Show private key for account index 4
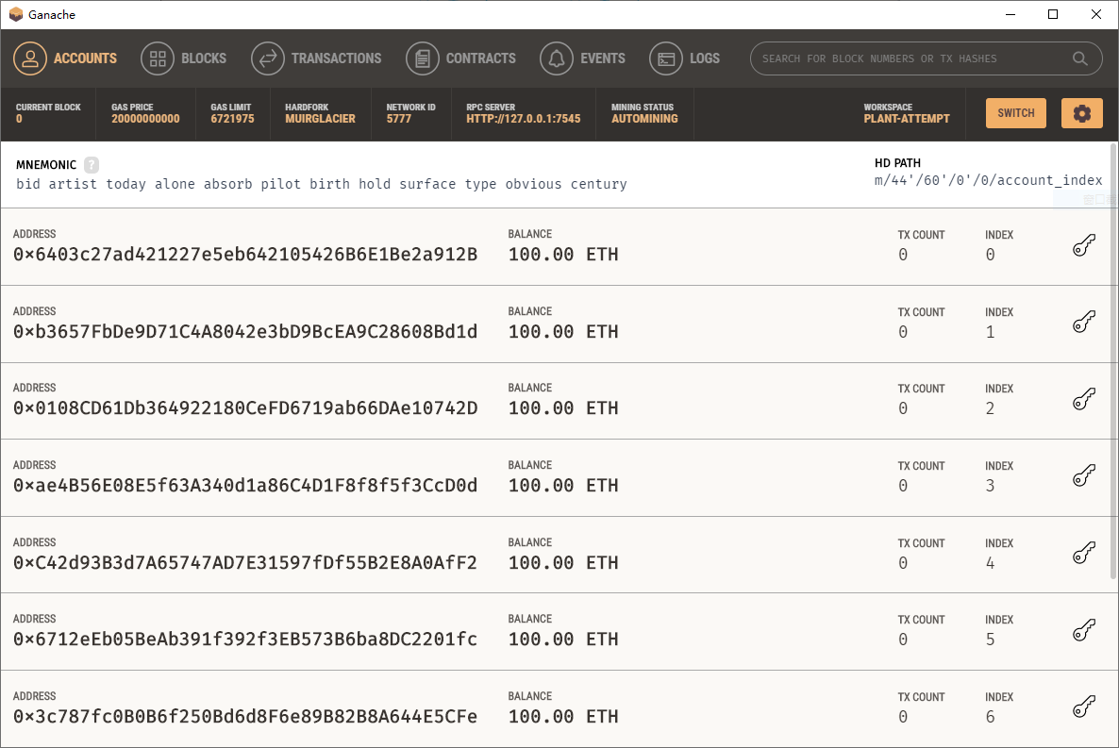The image size is (1119, 748). (x=1084, y=553)
